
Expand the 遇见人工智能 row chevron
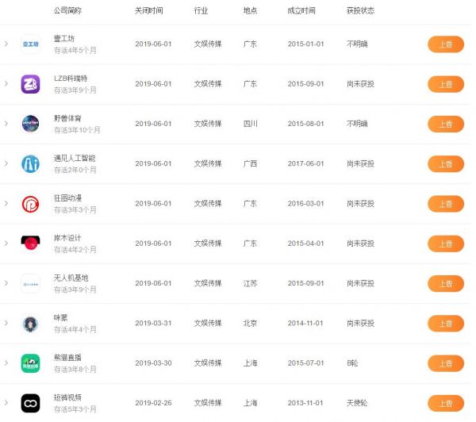tap(6, 163)
